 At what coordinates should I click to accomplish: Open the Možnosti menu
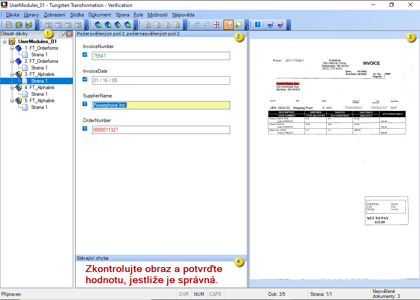(157, 14)
